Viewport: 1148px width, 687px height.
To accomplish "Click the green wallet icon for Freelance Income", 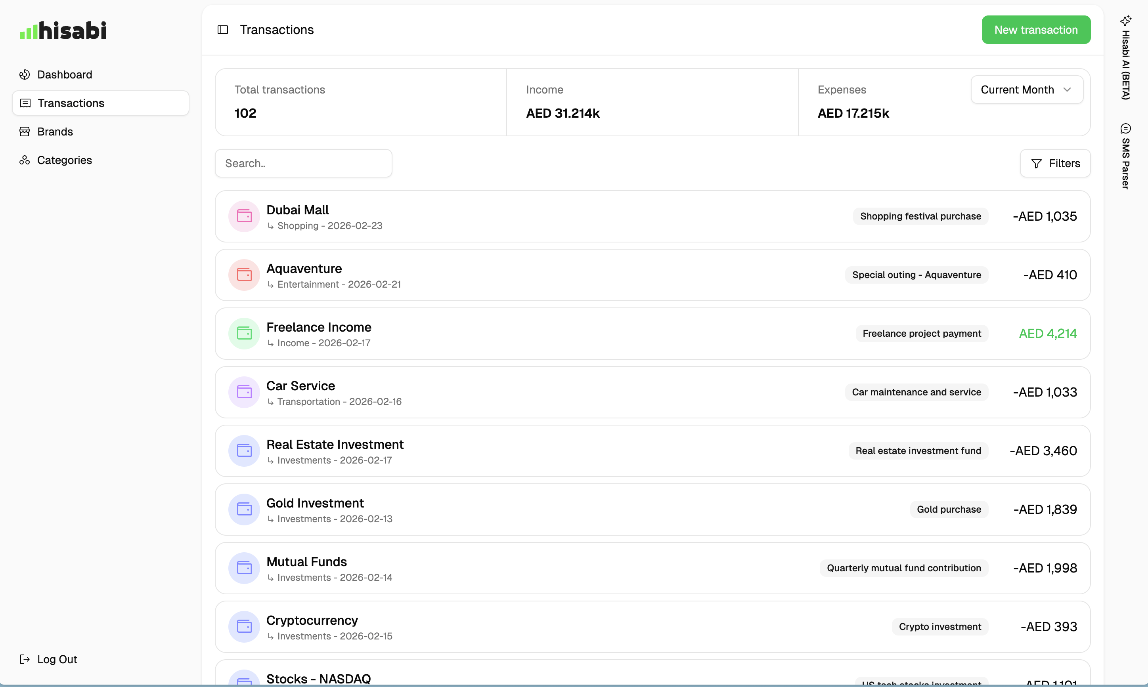I will [x=244, y=333].
